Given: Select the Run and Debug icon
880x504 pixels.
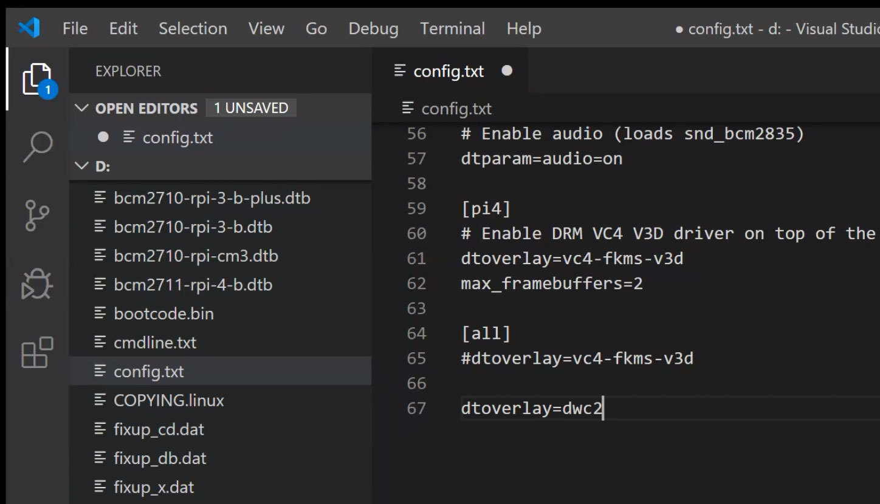Looking at the screenshot, I should [x=36, y=283].
